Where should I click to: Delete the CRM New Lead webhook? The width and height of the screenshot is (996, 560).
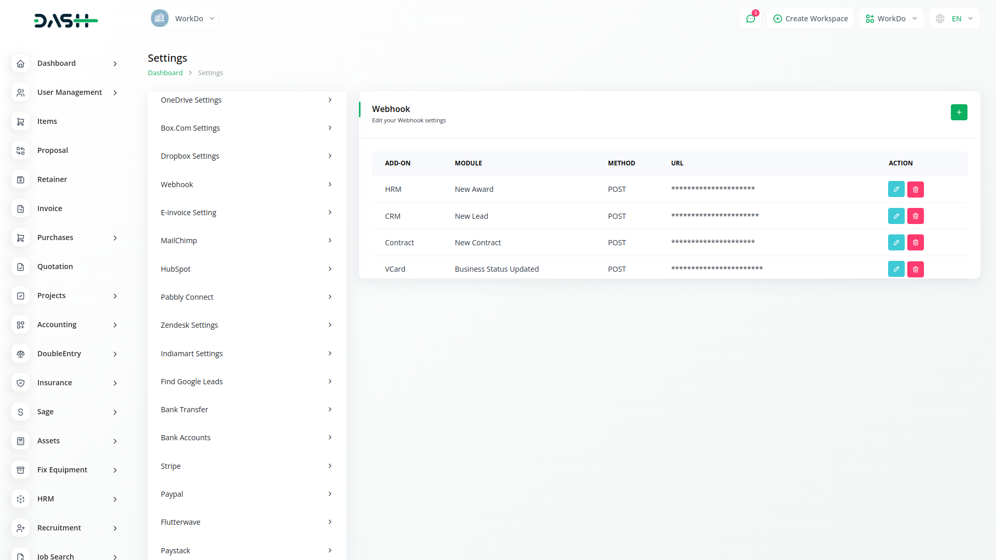pos(915,216)
